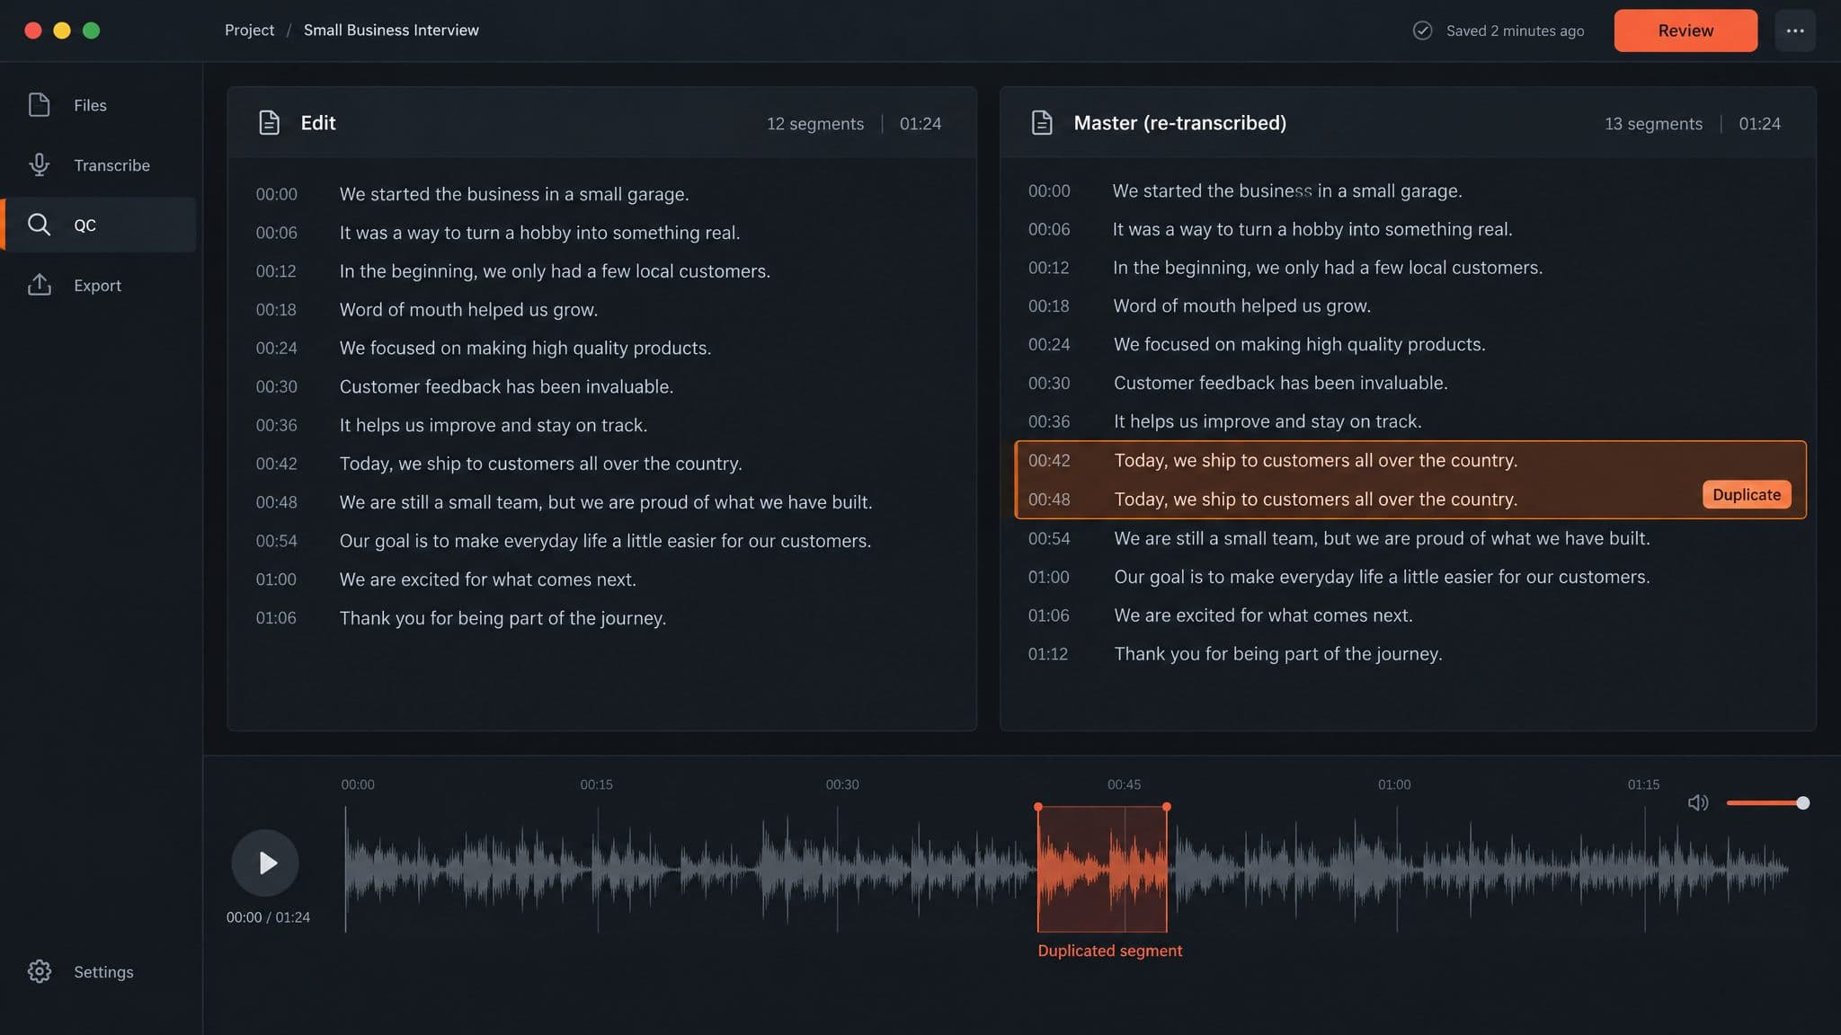
Task: Click the Master panel document icon
Action: point(1042,123)
